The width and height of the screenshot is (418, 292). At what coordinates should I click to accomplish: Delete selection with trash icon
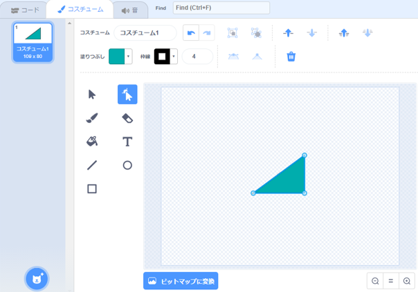point(291,57)
